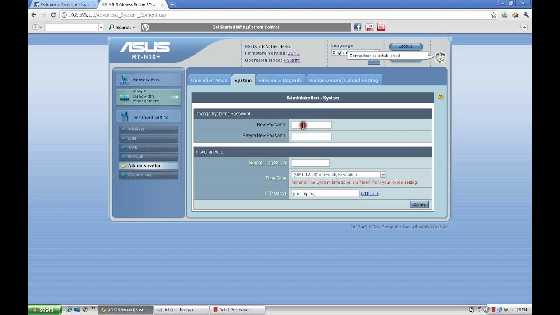
Task: Open the System Log menu
Action: coord(148,175)
